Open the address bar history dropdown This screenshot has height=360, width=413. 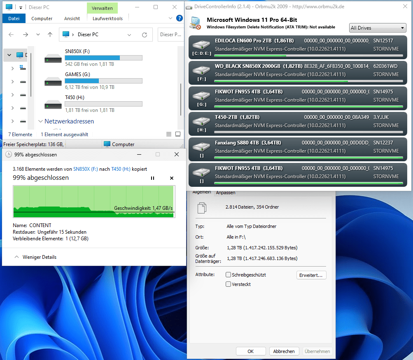pyautogui.click(x=129, y=35)
